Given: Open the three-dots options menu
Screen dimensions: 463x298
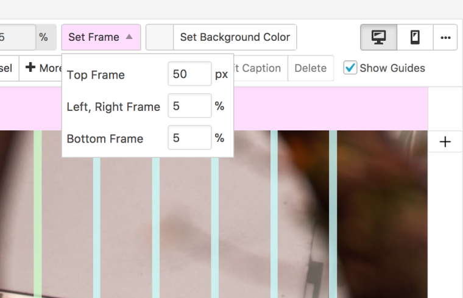Looking at the screenshot, I should [x=445, y=37].
